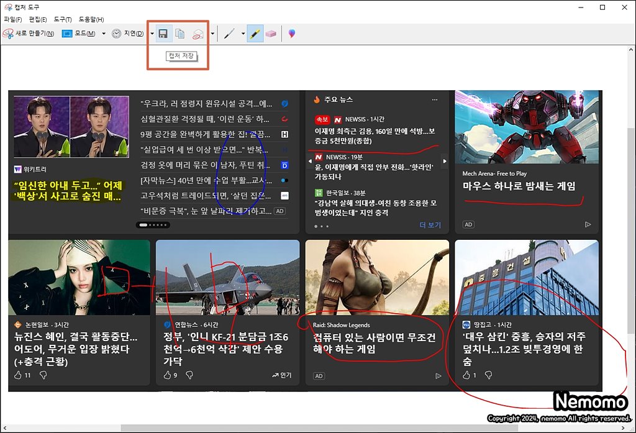
Task: Select the Pen tool in the toolbar
Action: [x=229, y=34]
